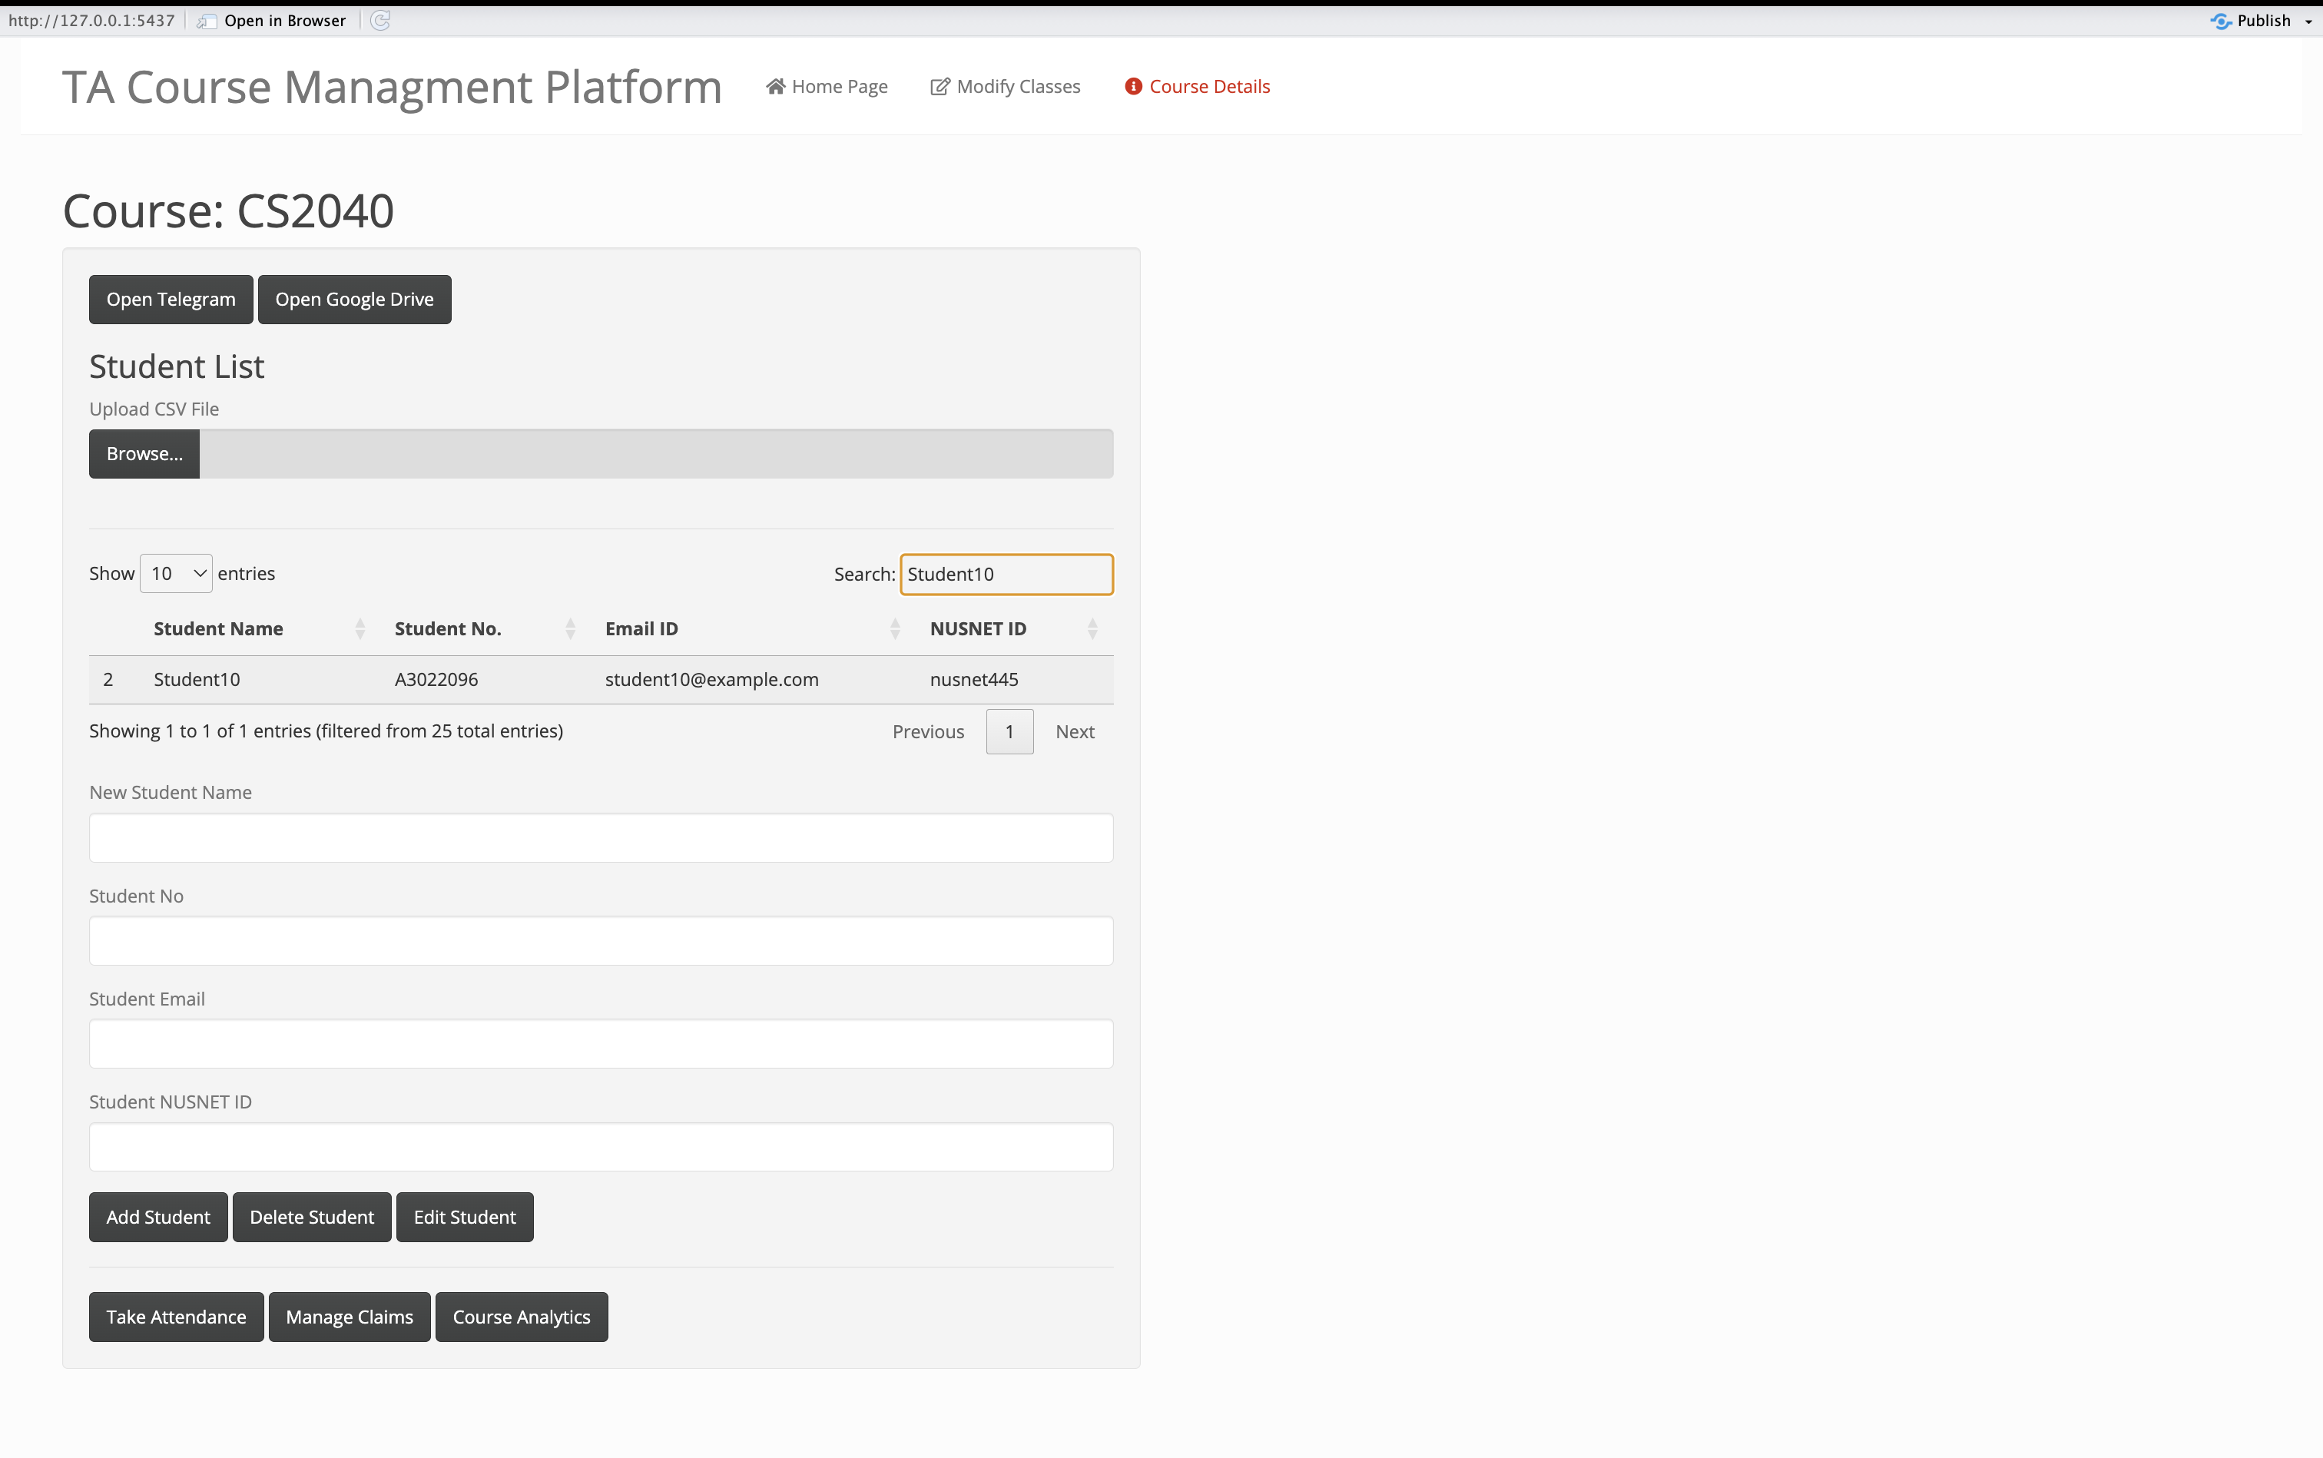Click the Home Page house icon
The width and height of the screenshot is (2323, 1458).
click(x=775, y=87)
